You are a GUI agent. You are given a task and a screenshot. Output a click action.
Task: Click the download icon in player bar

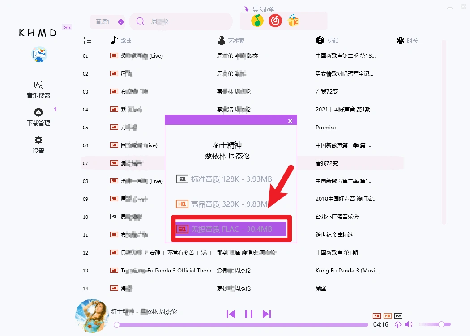[398, 325]
